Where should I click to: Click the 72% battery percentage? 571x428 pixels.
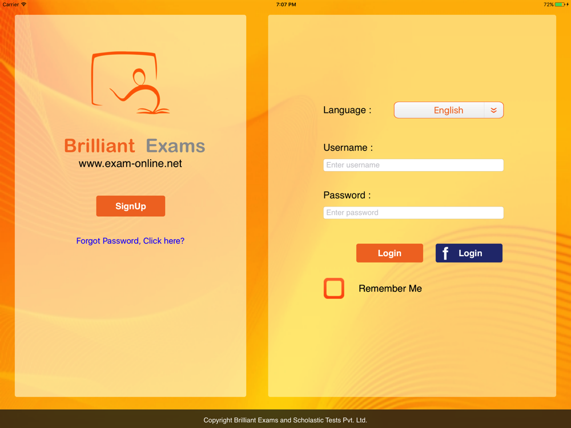pyautogui.click(x=548, y=5)
